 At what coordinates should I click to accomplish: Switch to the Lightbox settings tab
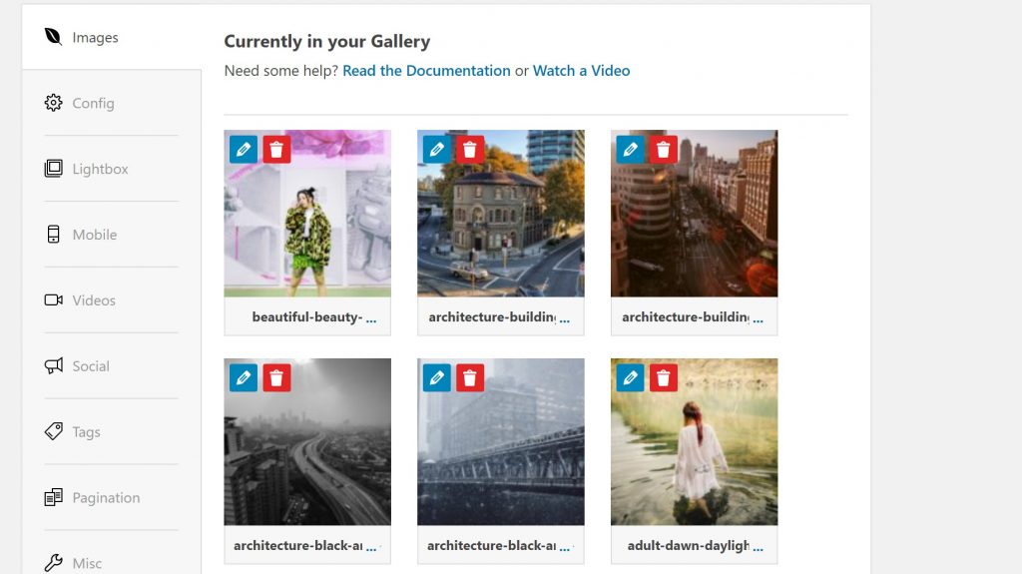click(100, 169)
